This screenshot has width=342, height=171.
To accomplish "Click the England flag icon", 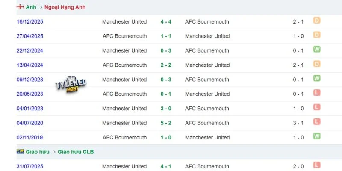I will [20, 7].
